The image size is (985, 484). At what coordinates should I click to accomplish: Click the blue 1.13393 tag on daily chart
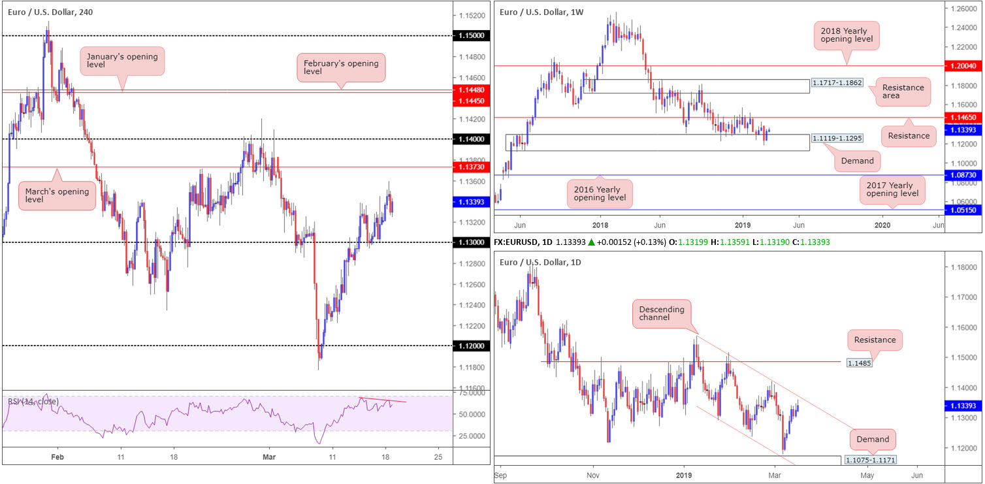(x=963, y=406)
